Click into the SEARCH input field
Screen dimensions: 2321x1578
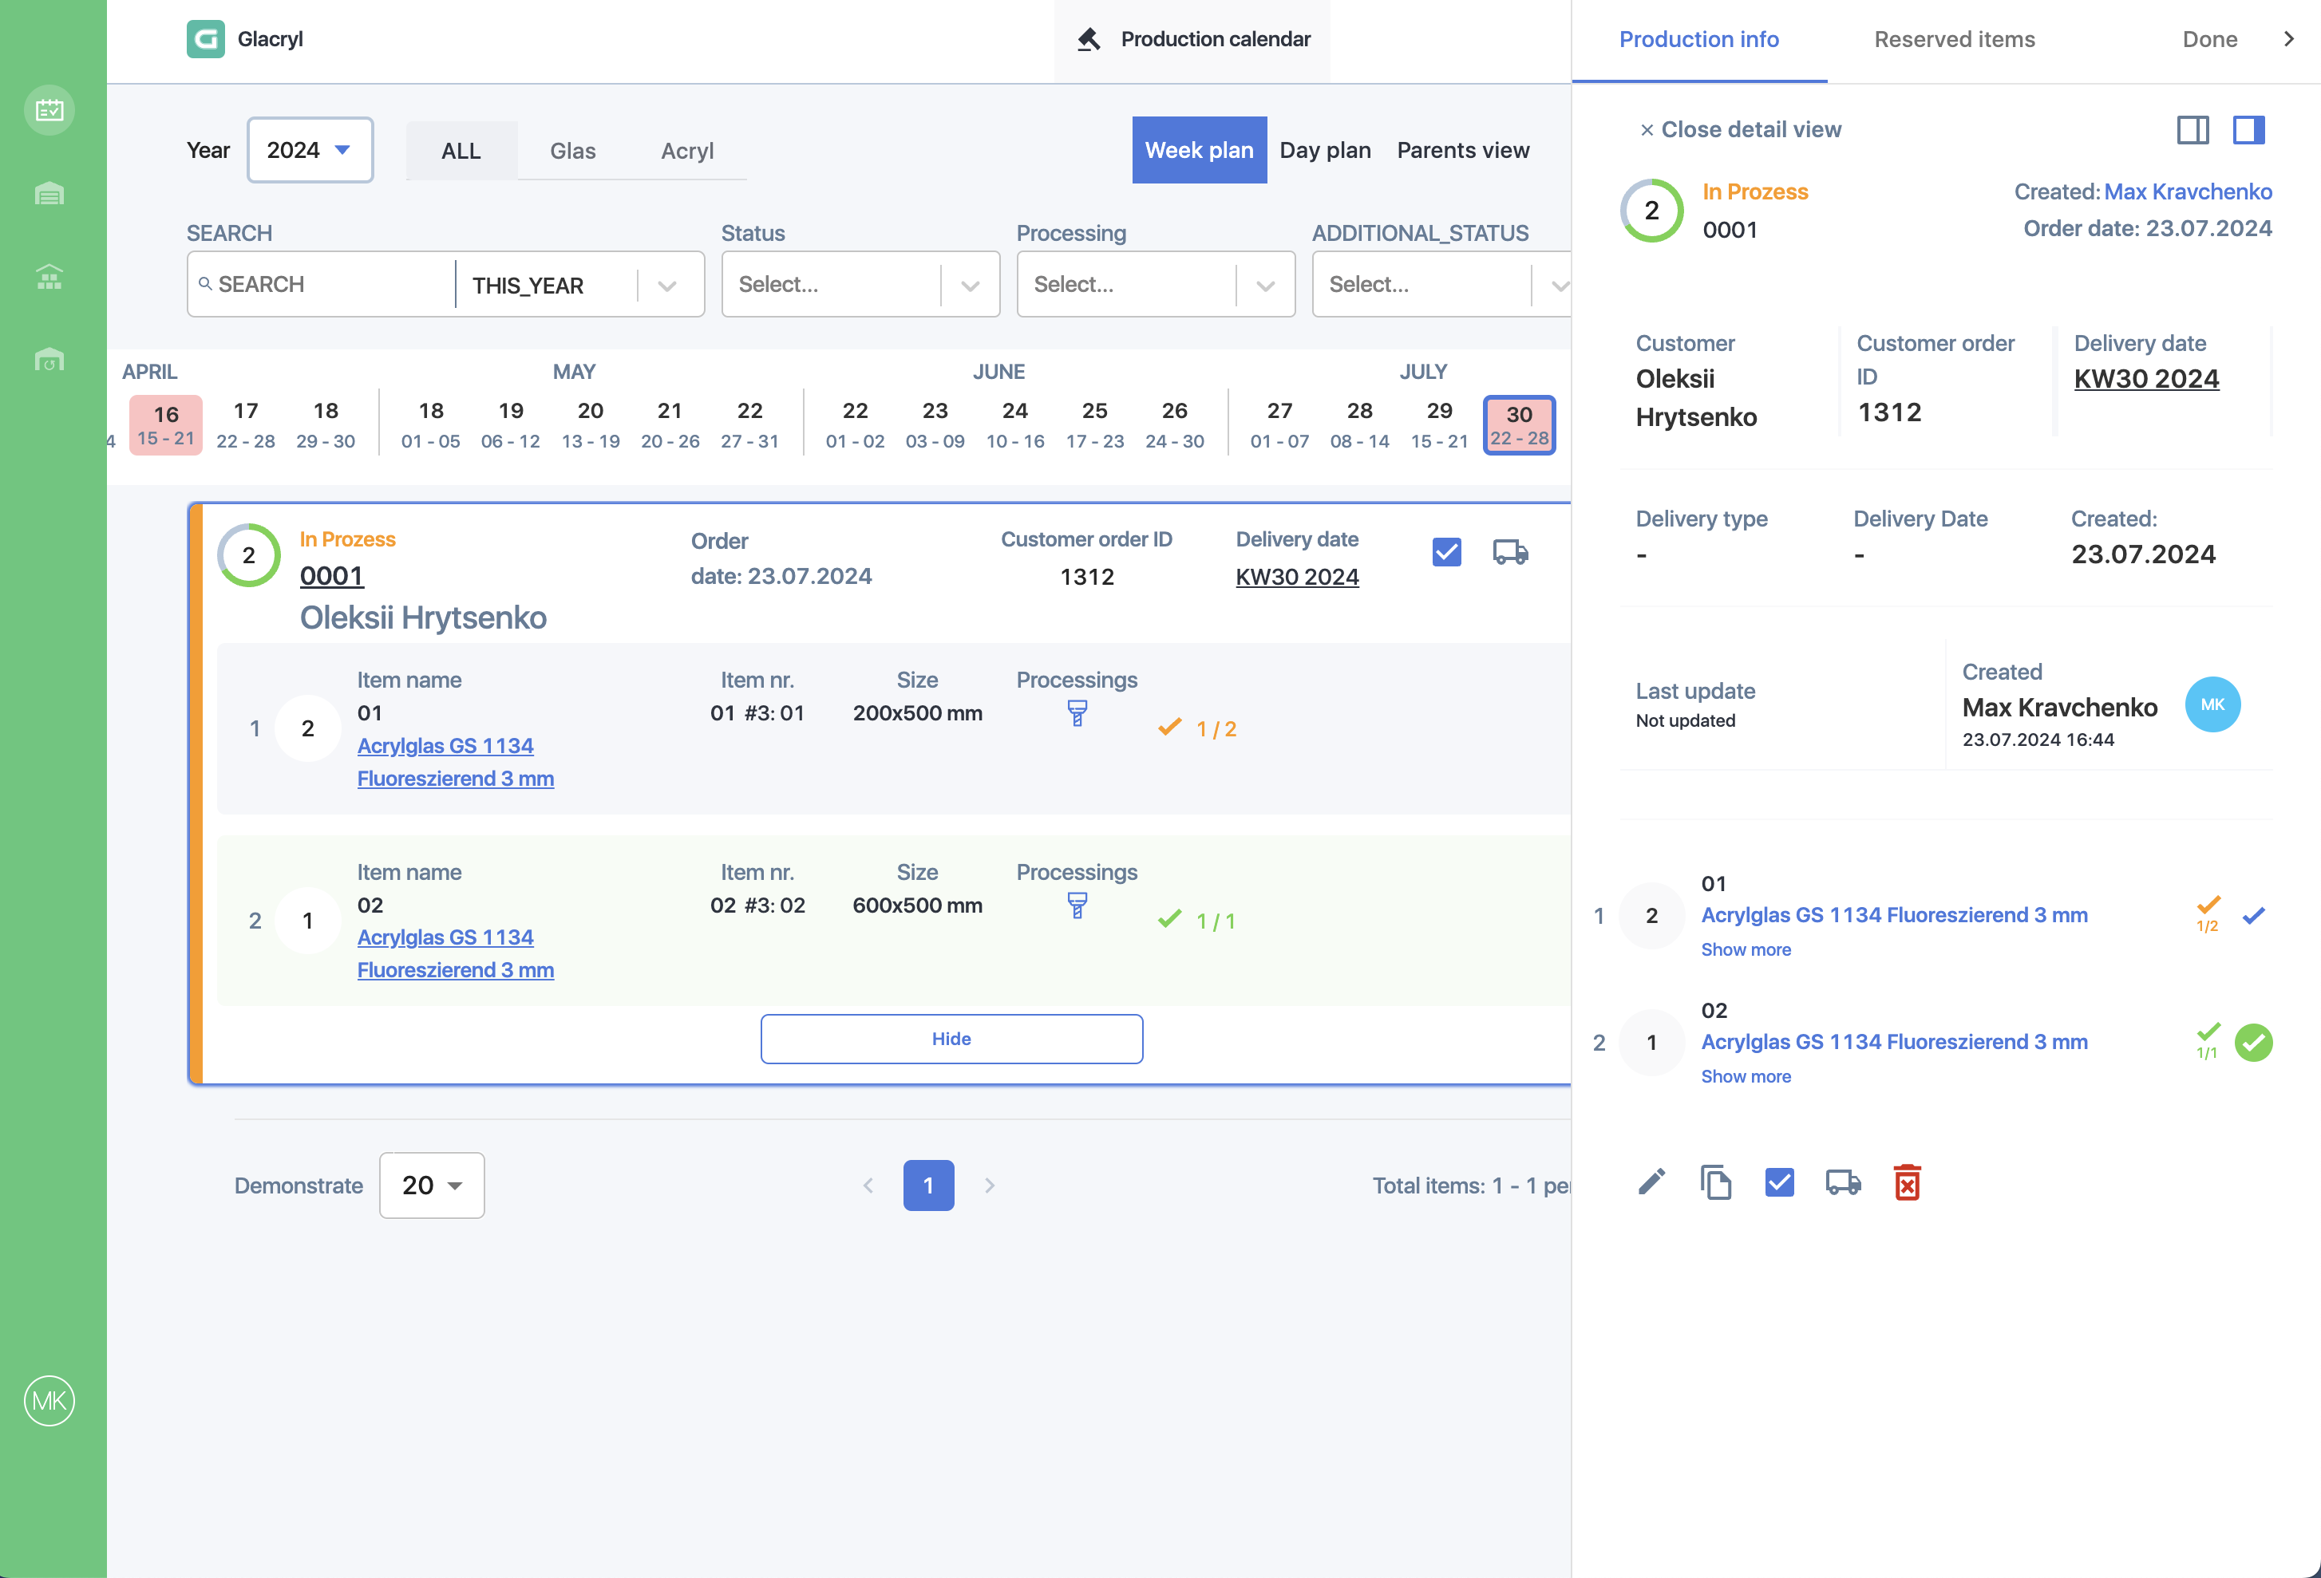(x=321, y=285)
